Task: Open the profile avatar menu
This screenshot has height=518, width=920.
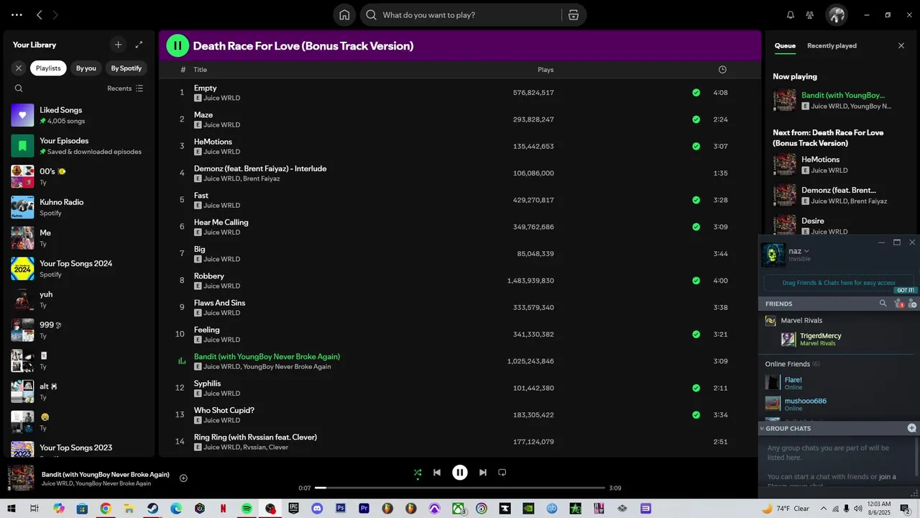Action: (x=836, y=15)
